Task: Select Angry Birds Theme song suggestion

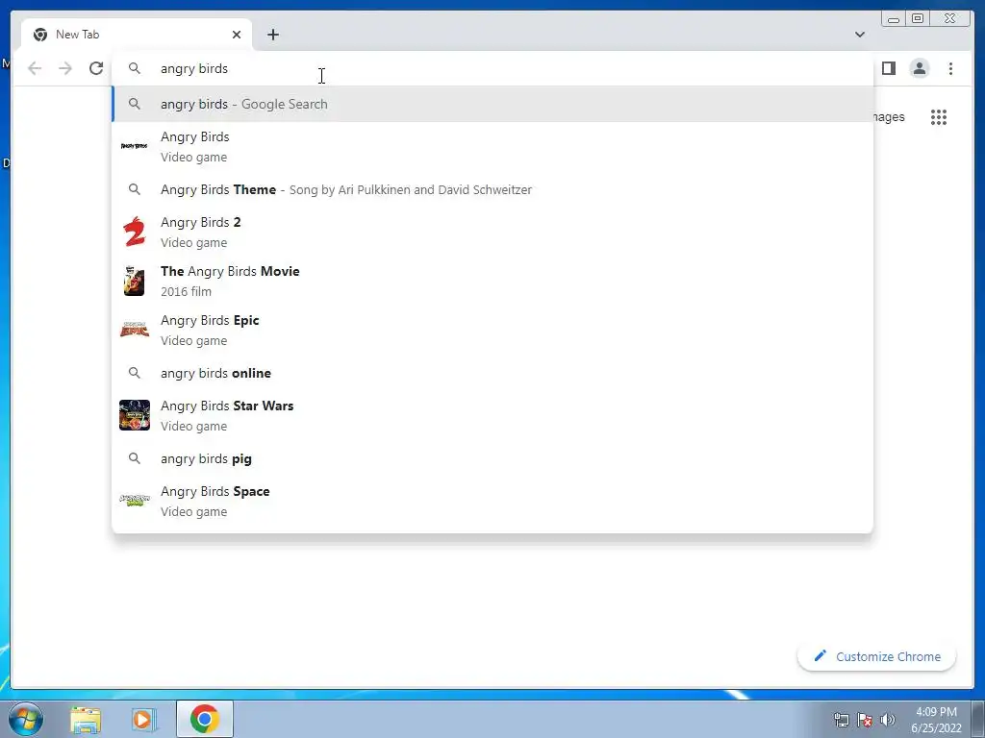Action: coord(492,189)
